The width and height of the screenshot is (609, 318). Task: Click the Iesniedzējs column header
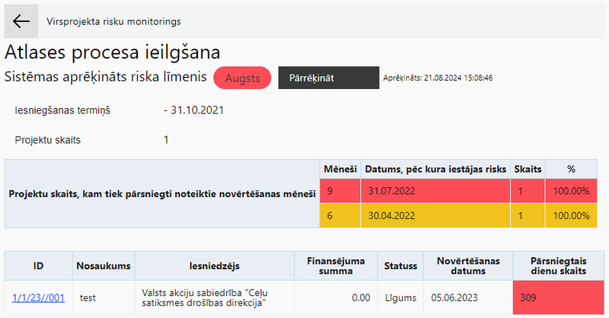point(215,266)
